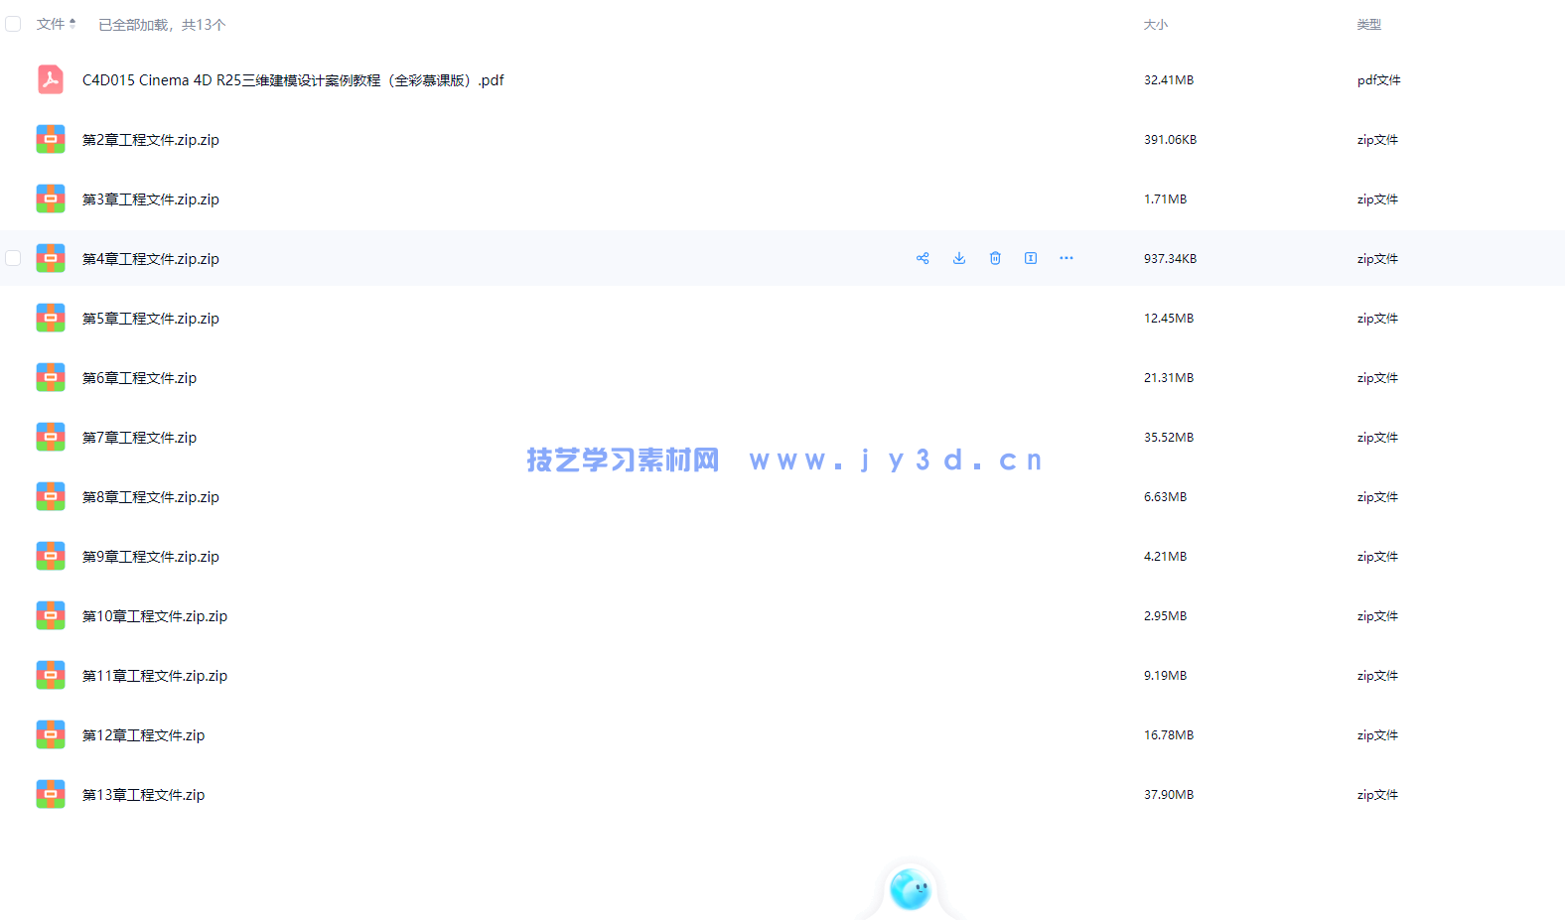Click the 类型 column header
The height and width of the screenshot is (920, 1565).
coord(1368,25)
